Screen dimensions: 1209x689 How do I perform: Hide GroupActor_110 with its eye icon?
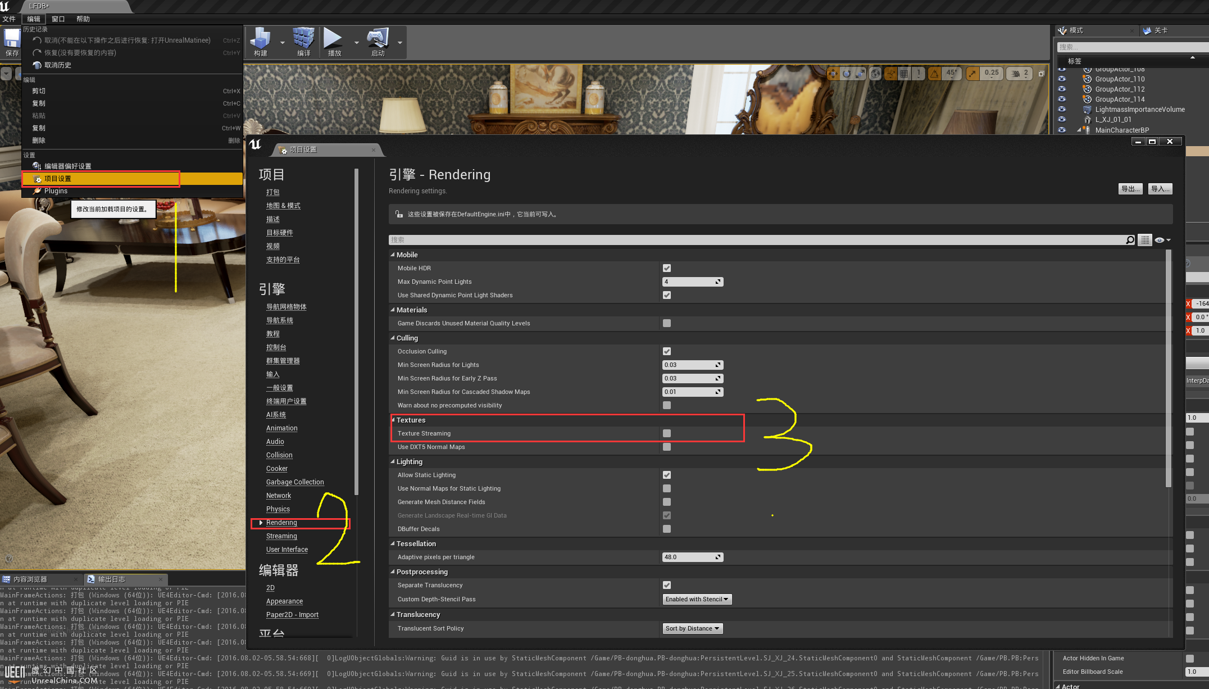pyautogui.click(x=1062, y=79)
